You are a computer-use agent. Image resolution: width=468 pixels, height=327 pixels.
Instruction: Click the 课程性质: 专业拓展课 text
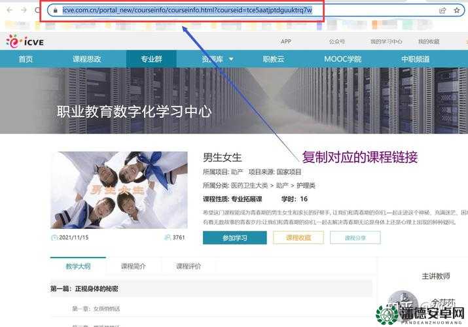[x=232, y=199]
